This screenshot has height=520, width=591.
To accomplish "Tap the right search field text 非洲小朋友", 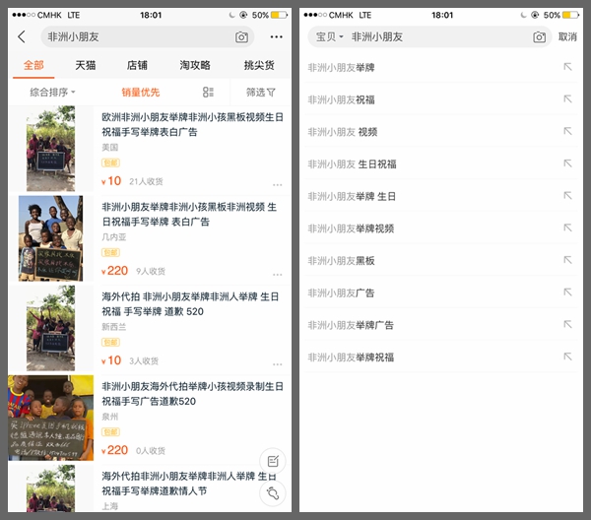I will click(377, 36).
